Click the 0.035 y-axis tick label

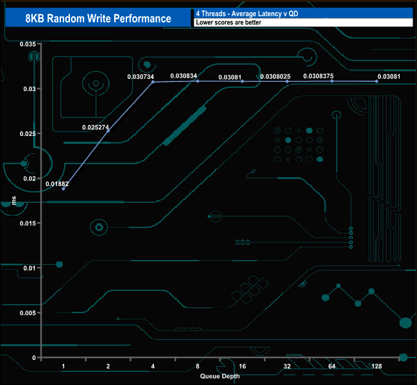pos(28,44)
